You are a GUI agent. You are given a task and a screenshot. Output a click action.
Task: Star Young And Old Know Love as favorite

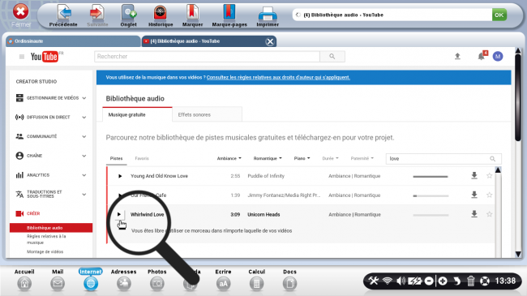[x=490, y=176]
